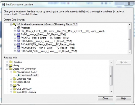This screenshot has width=135, height=105.
Task: Select the OLE DB (ADO) label
Action: click(x=24, y=89)
